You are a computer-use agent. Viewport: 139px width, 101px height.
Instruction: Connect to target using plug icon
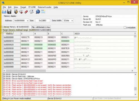[16, 12]
